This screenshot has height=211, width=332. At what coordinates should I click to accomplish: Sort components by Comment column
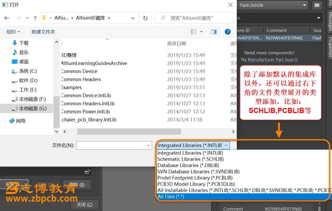coord(277,30)
